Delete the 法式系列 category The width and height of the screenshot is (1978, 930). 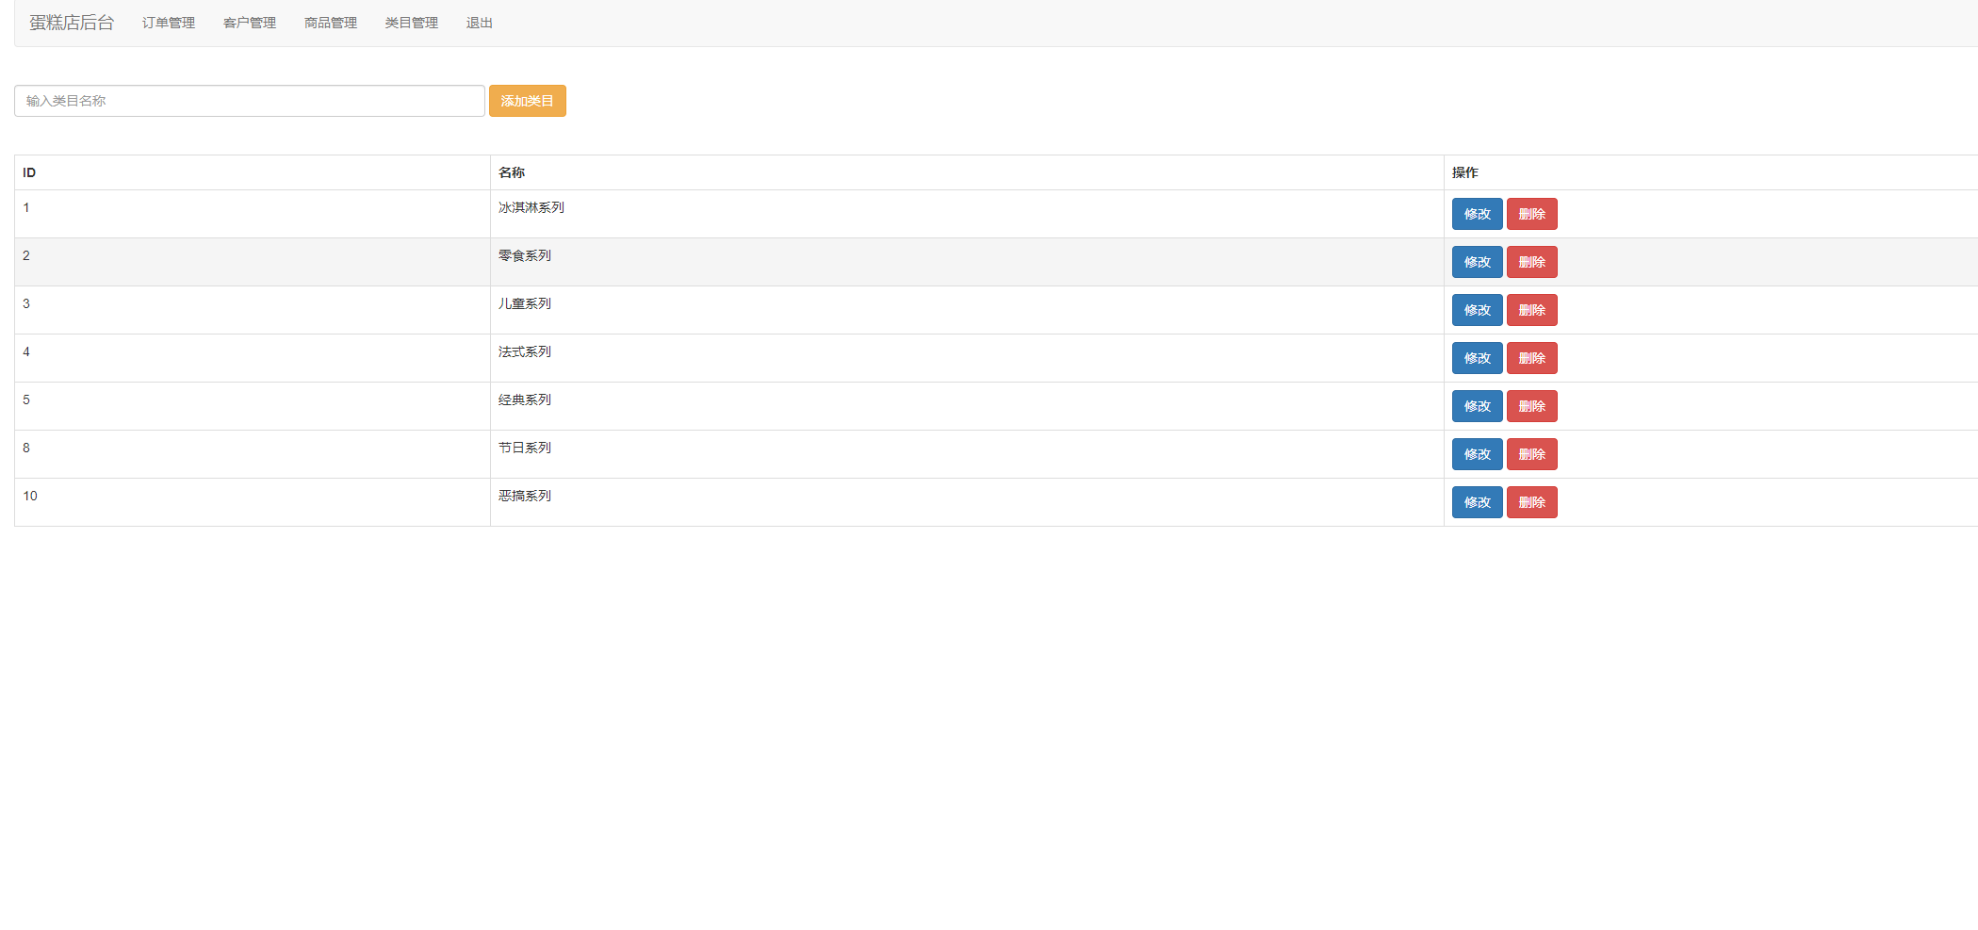pos(1531,358)
